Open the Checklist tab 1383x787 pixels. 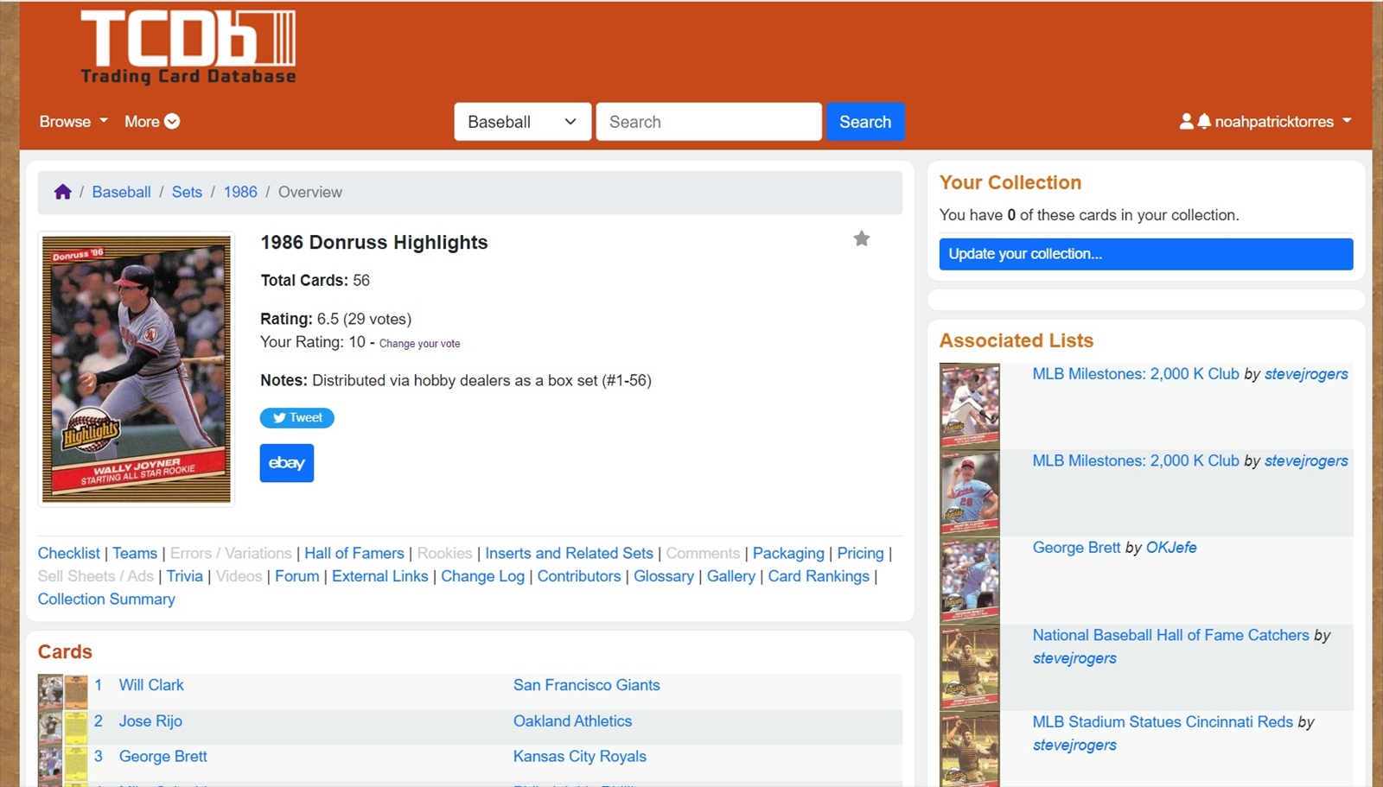click(69, 553)
